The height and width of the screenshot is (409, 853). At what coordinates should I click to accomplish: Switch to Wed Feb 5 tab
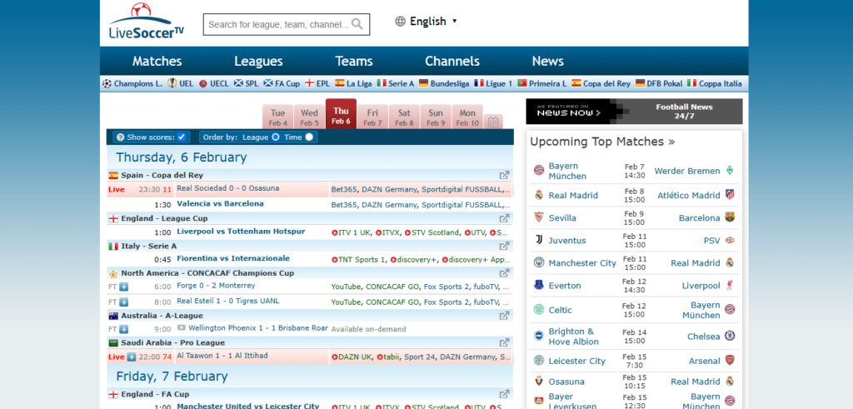click(310, 117)
